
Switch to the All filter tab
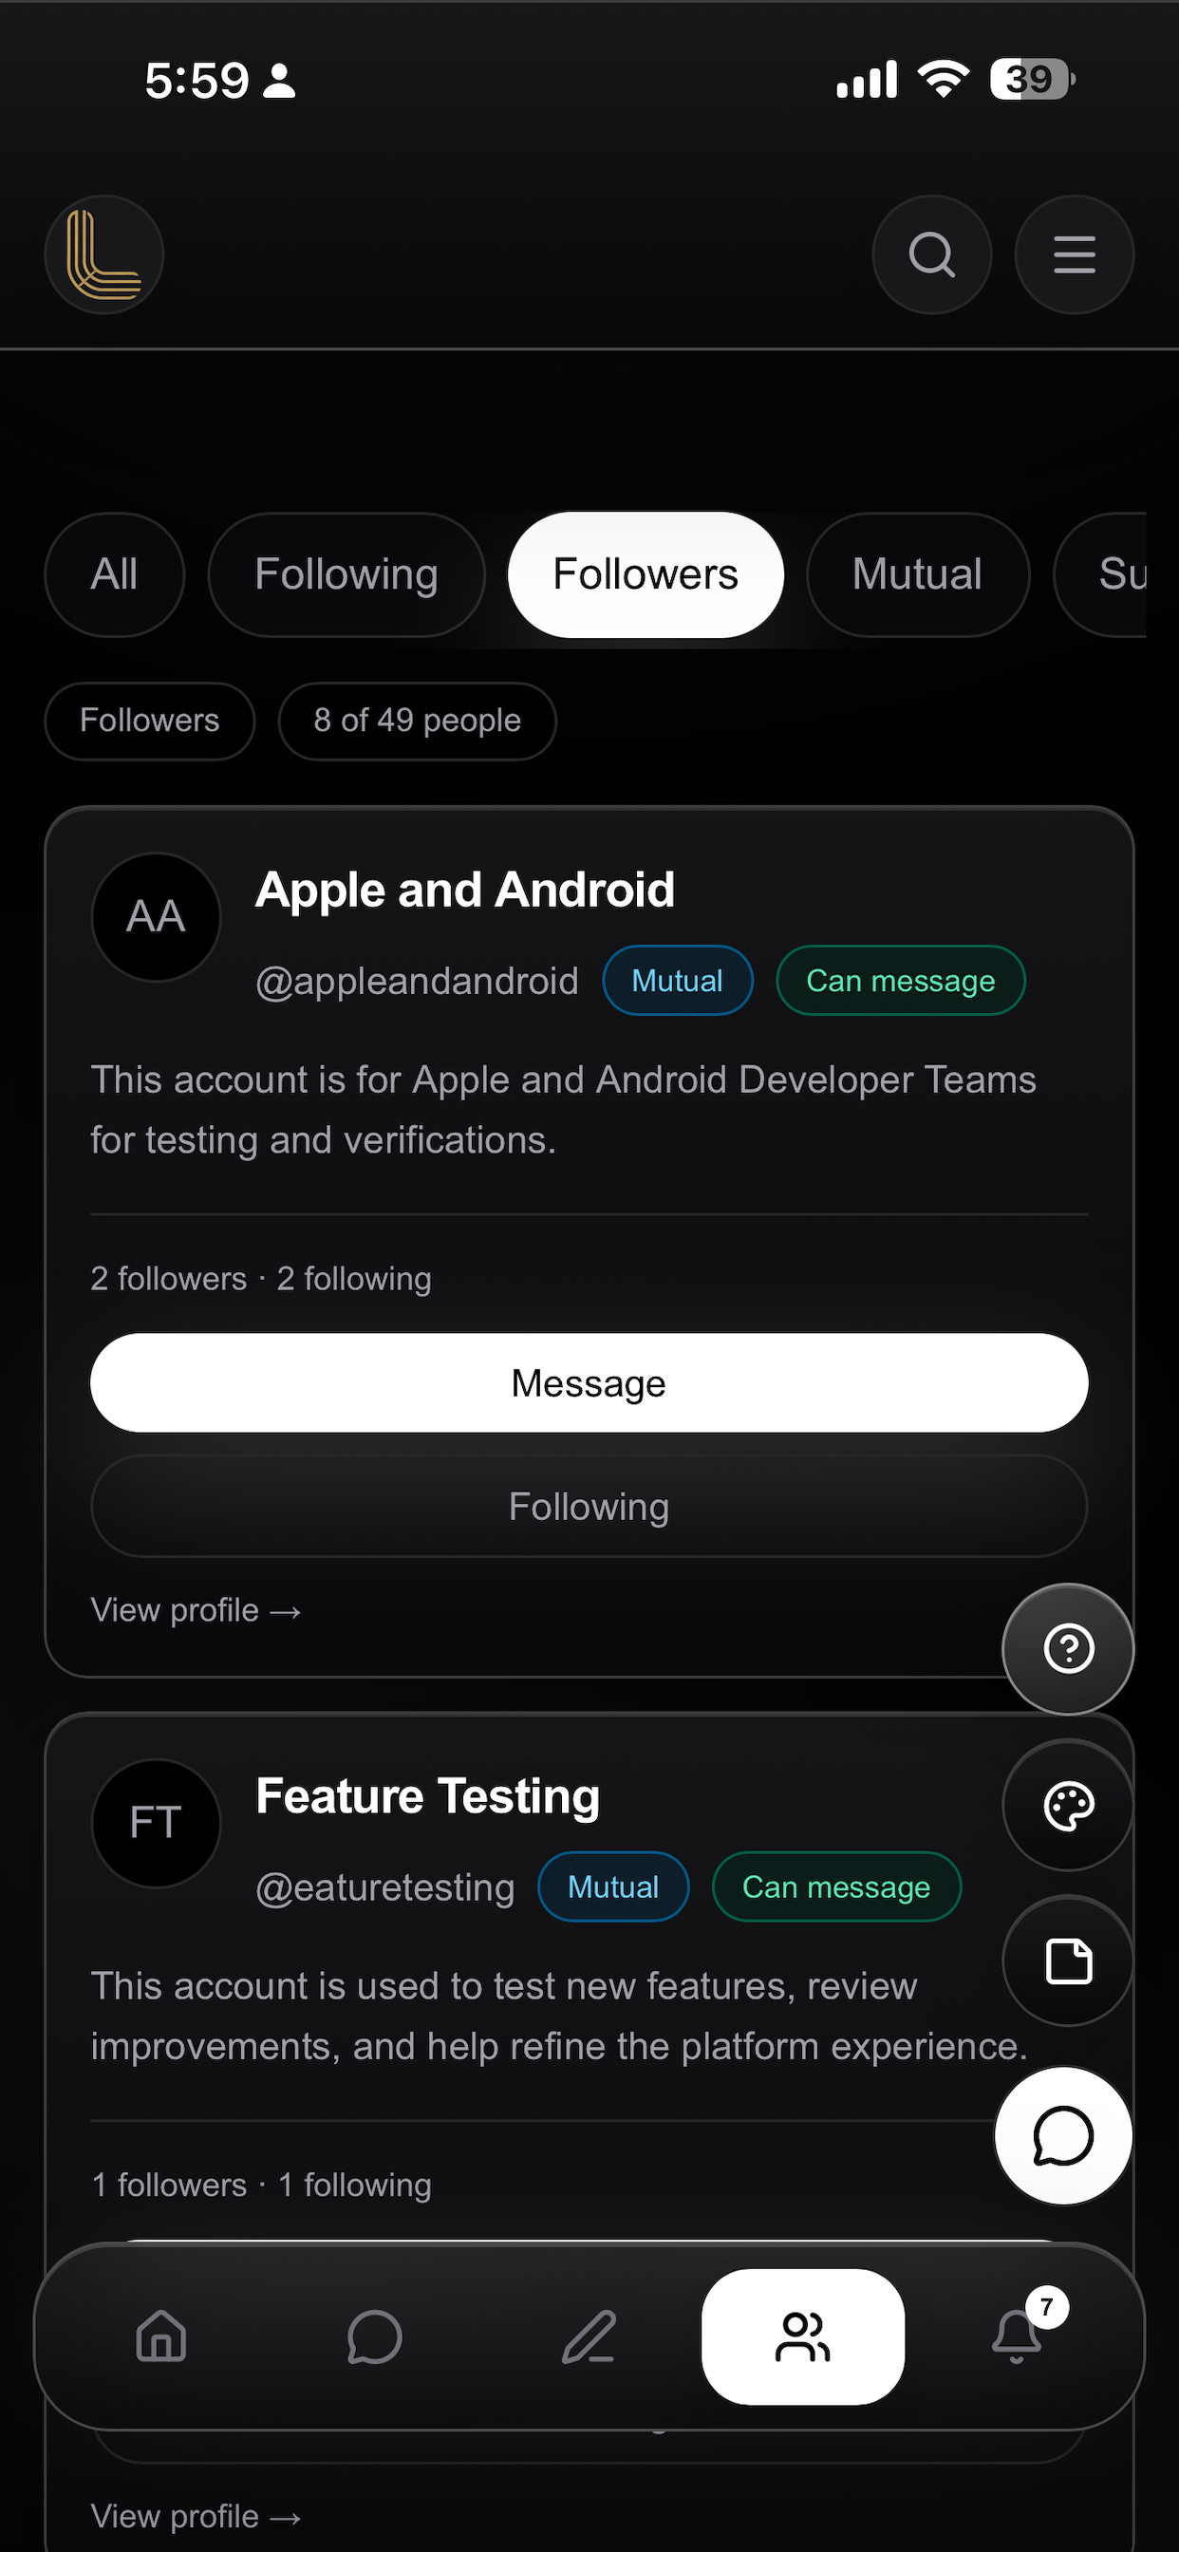(114, 574)
